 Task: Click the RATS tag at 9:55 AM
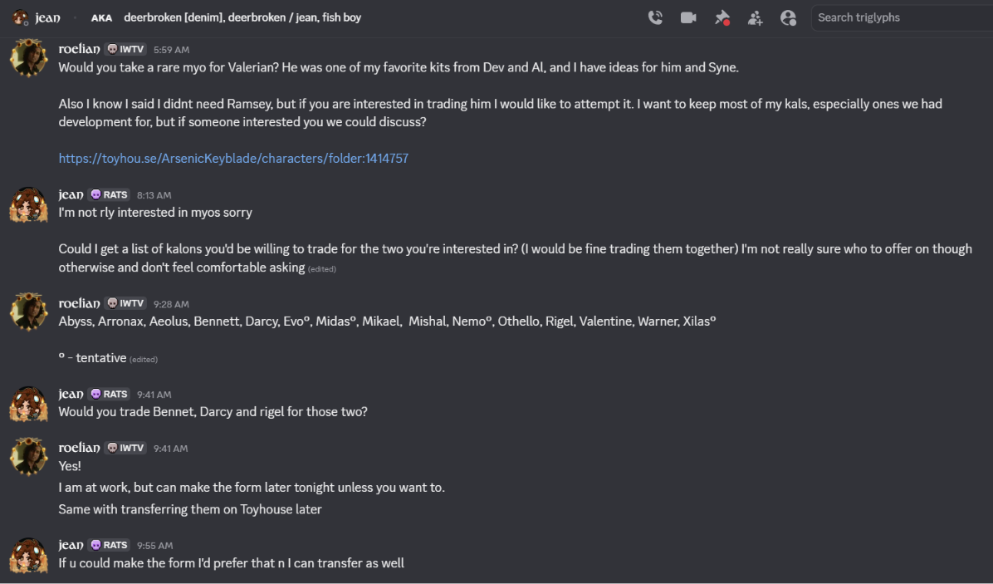109,545
